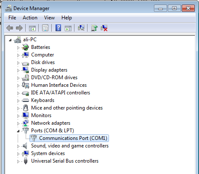Expand the Batteries category
199x174 pixels.
coord(18,48)
